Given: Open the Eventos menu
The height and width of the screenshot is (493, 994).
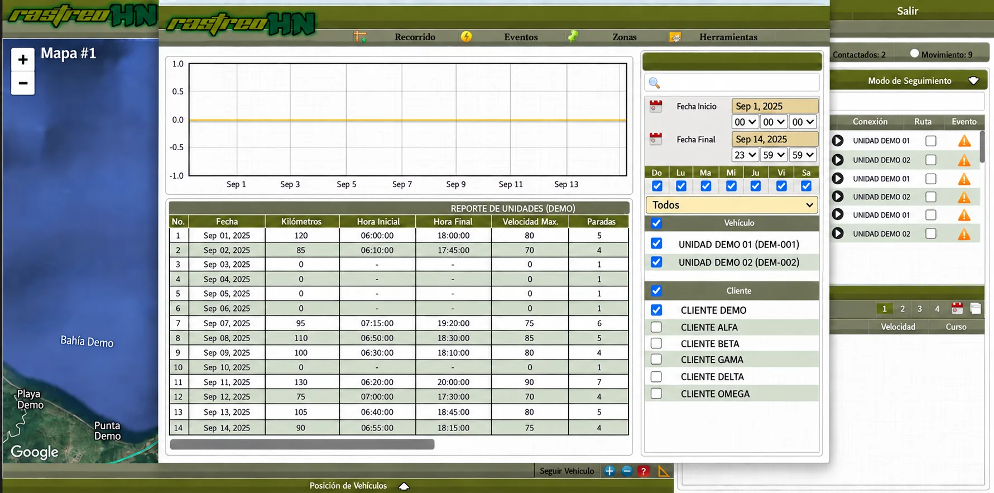Looking at the screenshot, I should [521, 37].
